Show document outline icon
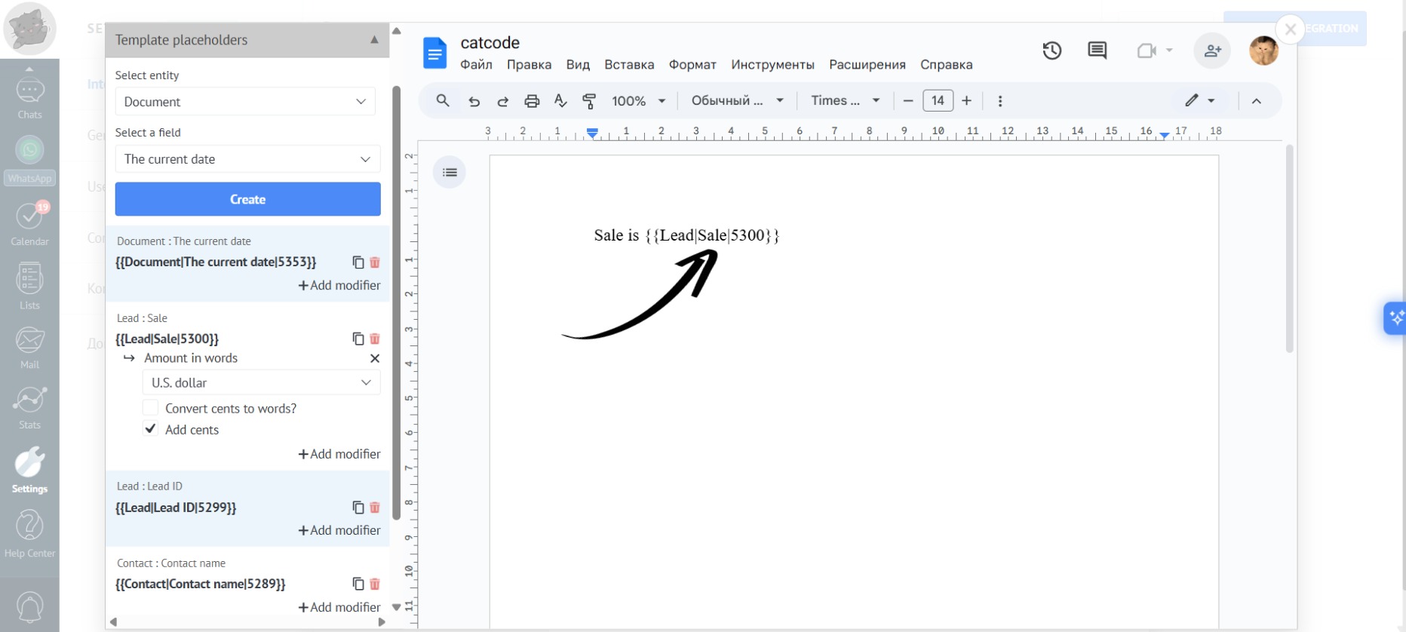Screen dimensions: 1406x632 coord(450,173)
